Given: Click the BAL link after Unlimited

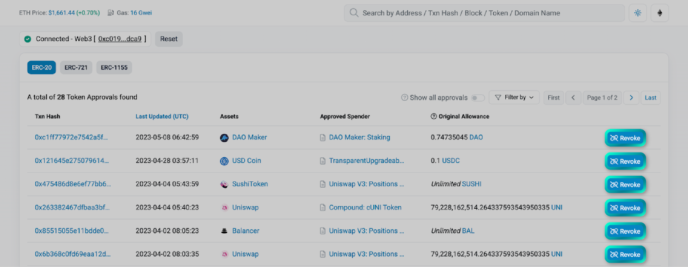Looking at the screenshot, I should coord(468,231).
